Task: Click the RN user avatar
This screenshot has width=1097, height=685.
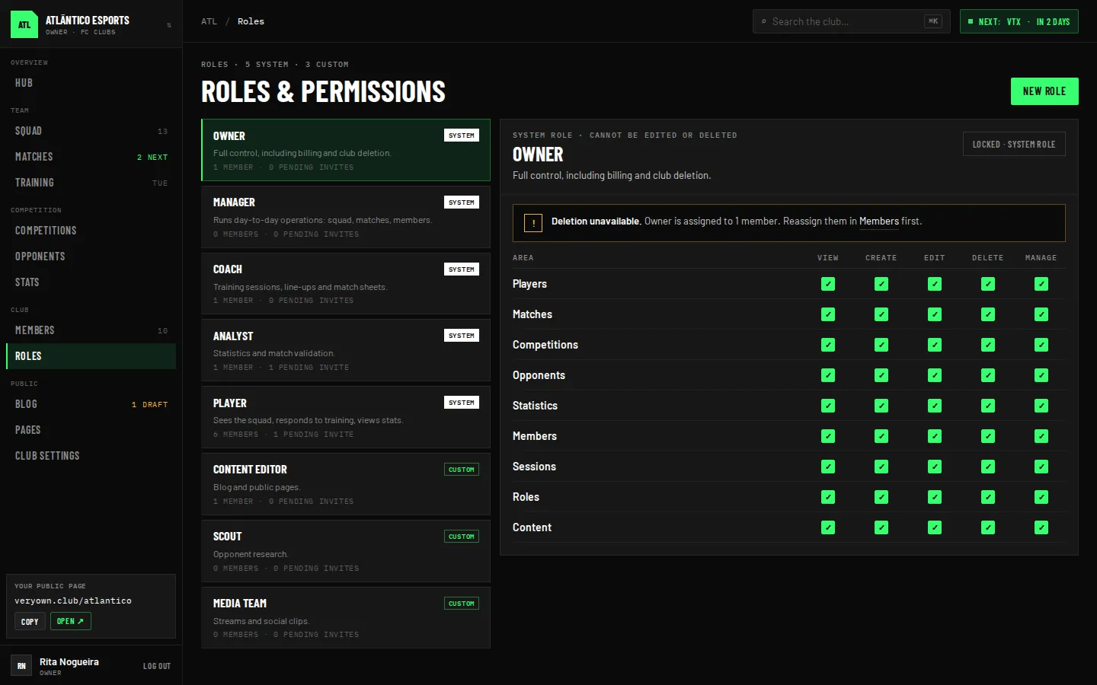Action: coord(21,666)
